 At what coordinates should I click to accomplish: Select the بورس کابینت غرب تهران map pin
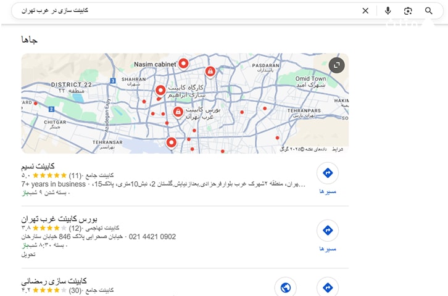[178, 112]
